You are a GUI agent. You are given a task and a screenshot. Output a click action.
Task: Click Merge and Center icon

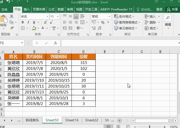[x=83, y=22]
